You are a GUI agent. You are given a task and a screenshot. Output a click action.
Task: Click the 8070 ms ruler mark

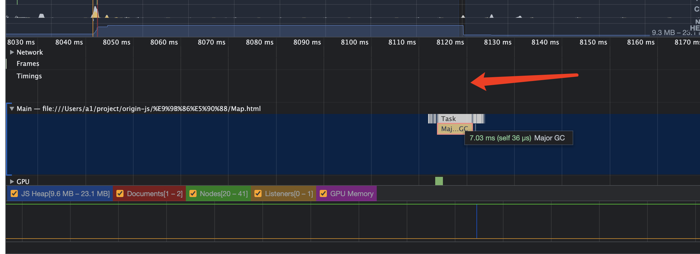[x=212, y=42]
